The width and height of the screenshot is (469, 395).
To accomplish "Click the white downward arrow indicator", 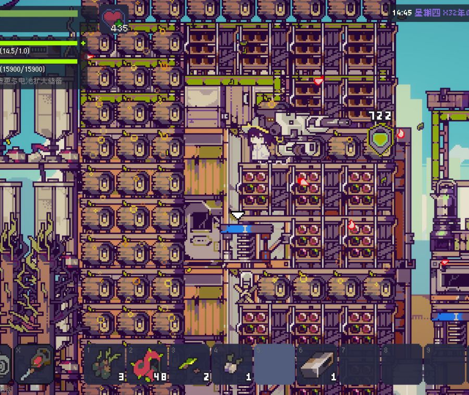I will click(x=238, y=215).
